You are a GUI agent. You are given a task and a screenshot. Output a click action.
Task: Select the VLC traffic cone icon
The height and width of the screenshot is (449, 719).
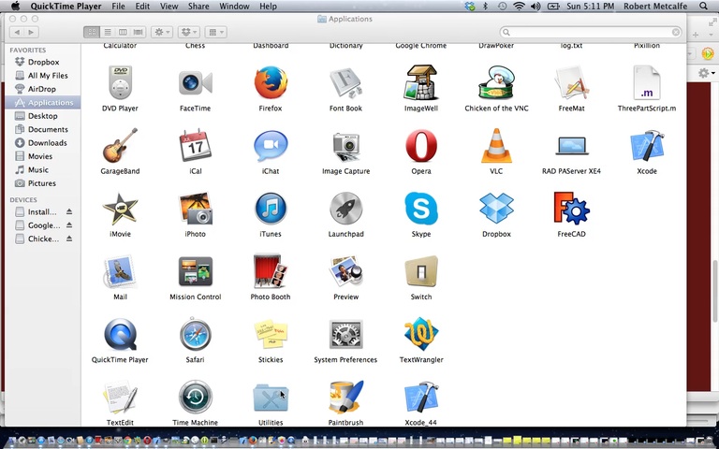point(496,146)
